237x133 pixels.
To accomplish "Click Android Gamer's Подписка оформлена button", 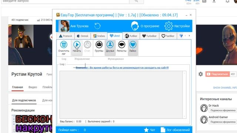I will point(223,122).
